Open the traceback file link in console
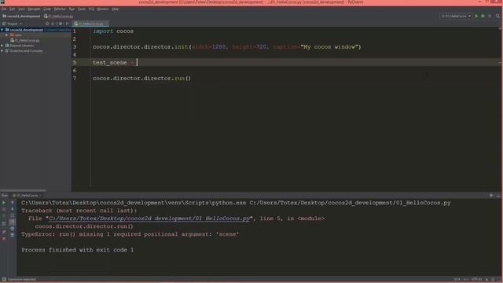The height and width of the screenshot is (283, 503). [149, 219]
